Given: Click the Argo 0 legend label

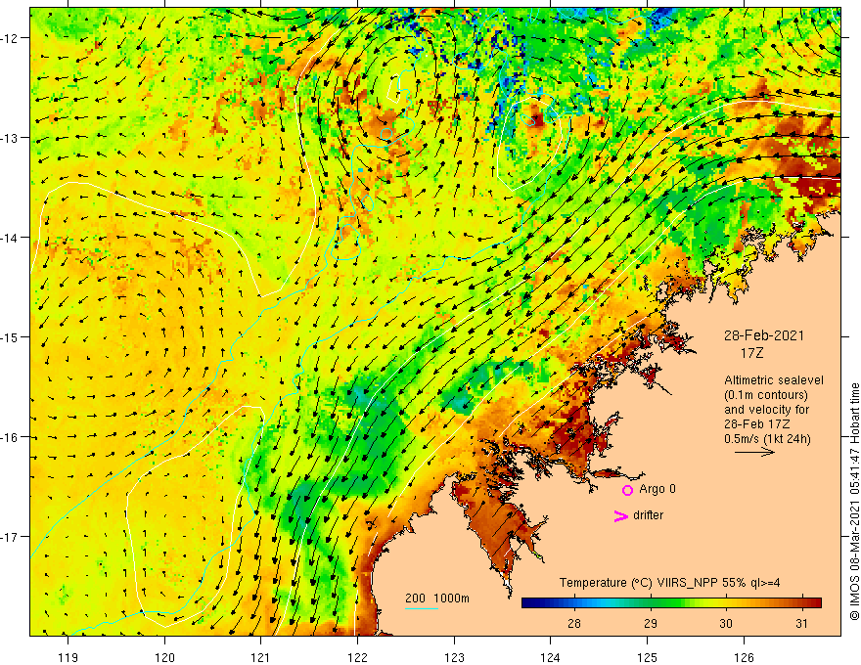Looking at the screenshot, I should (657, 489).
